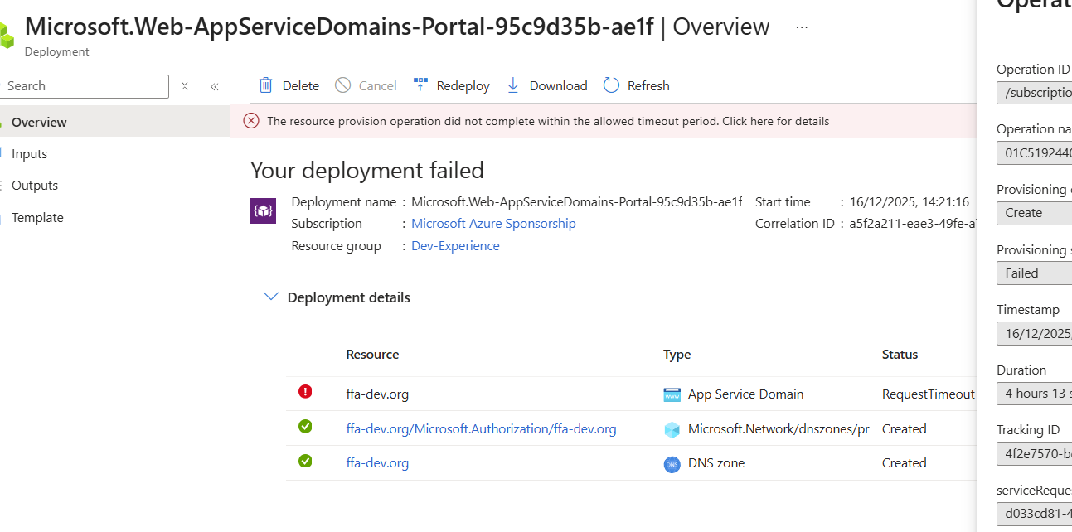Screen dimensions: 1072x532
Task: Collapse the Deployment details section
Action: point(270,297)
